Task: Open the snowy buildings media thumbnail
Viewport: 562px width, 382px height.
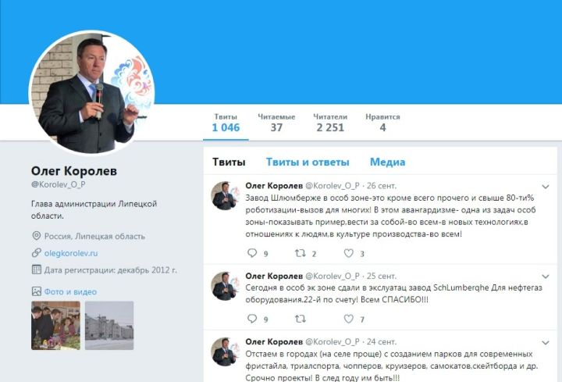Action: tap(109, 325)
